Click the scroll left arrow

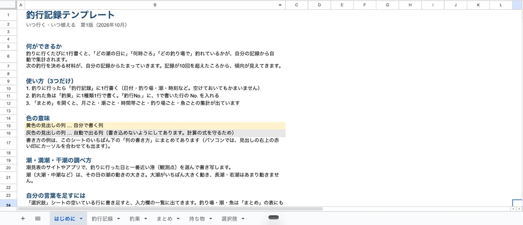point(513,209)
